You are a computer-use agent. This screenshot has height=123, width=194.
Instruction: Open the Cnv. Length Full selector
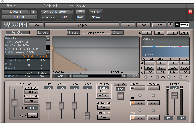pos(31,101)
